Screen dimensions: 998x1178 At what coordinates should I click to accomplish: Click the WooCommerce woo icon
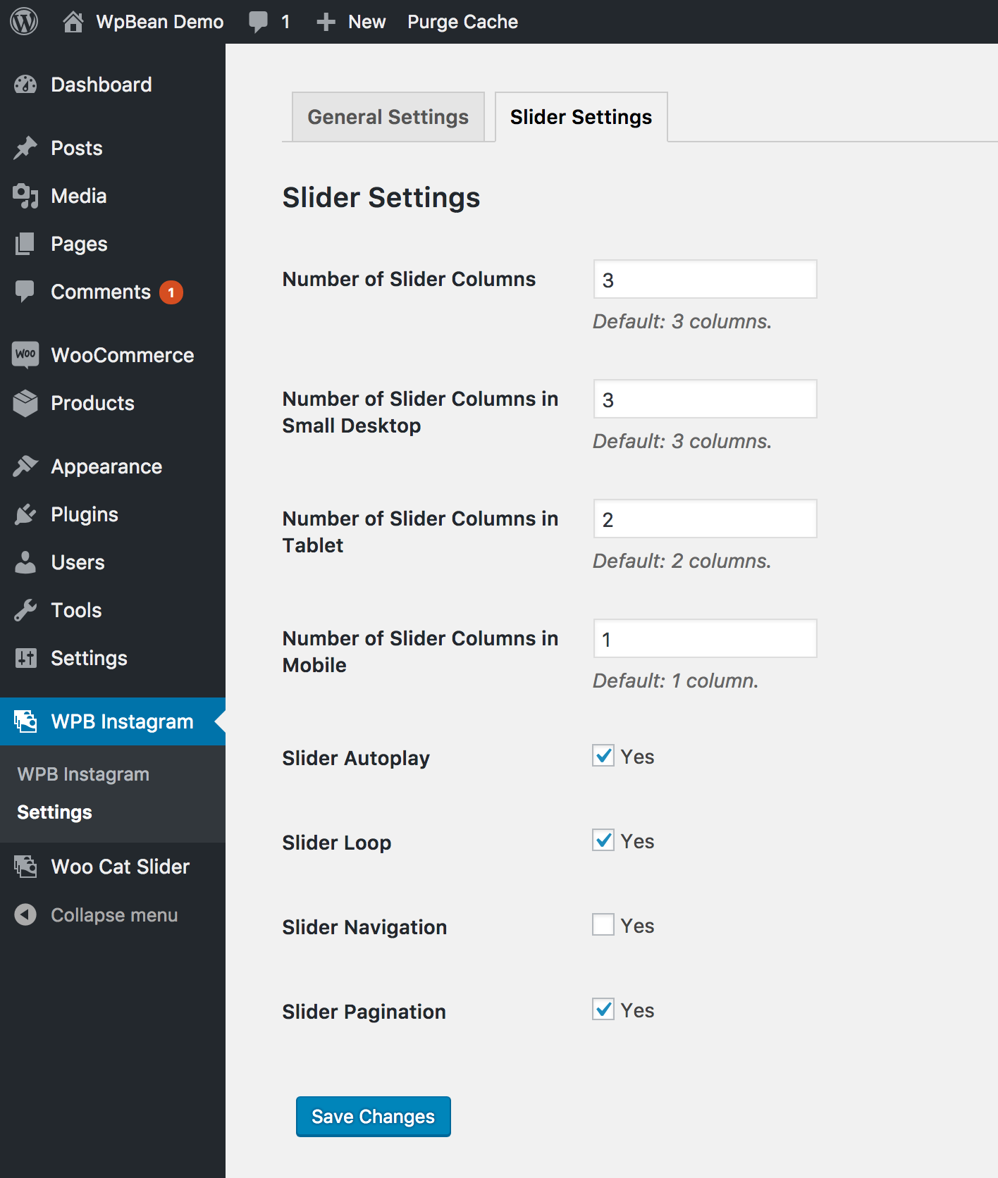pos(25,354)
